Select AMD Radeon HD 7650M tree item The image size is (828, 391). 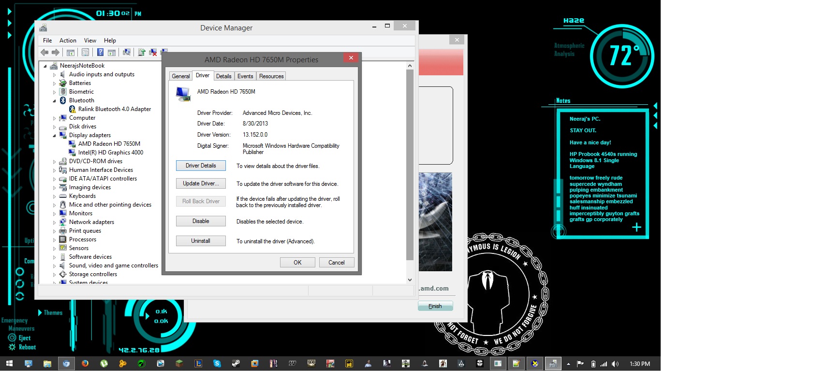109,144
